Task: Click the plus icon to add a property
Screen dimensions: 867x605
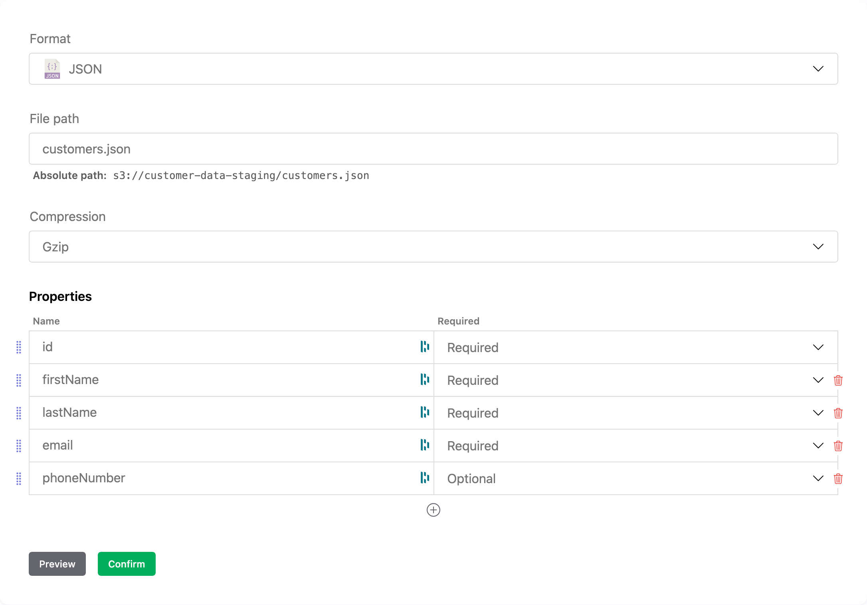Action: tap(433, 510)
